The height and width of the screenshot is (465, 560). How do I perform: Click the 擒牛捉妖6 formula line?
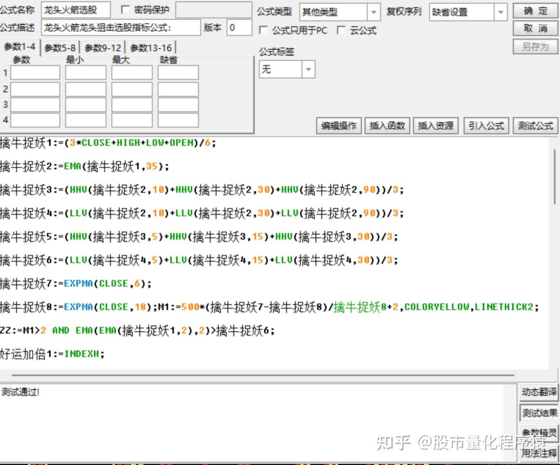[199, 260]
